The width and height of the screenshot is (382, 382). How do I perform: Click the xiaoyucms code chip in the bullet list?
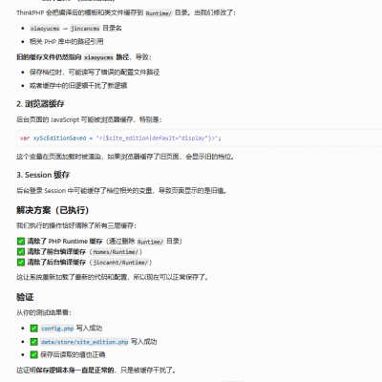(x=45, y=29)
